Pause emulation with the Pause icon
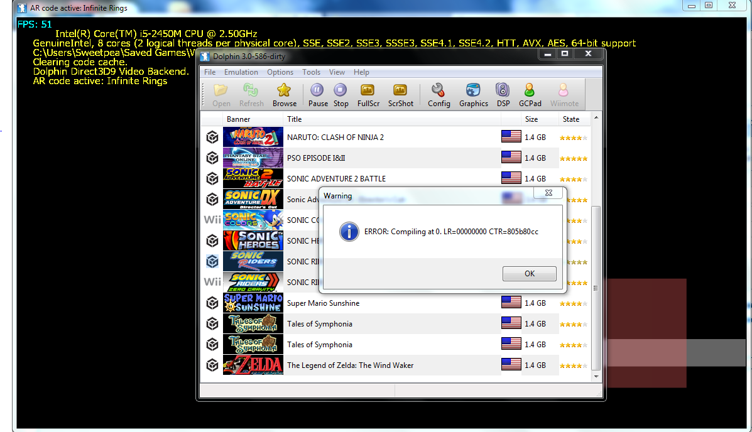Viewport: 752px width, 432px height. click(x=317, y=90)
